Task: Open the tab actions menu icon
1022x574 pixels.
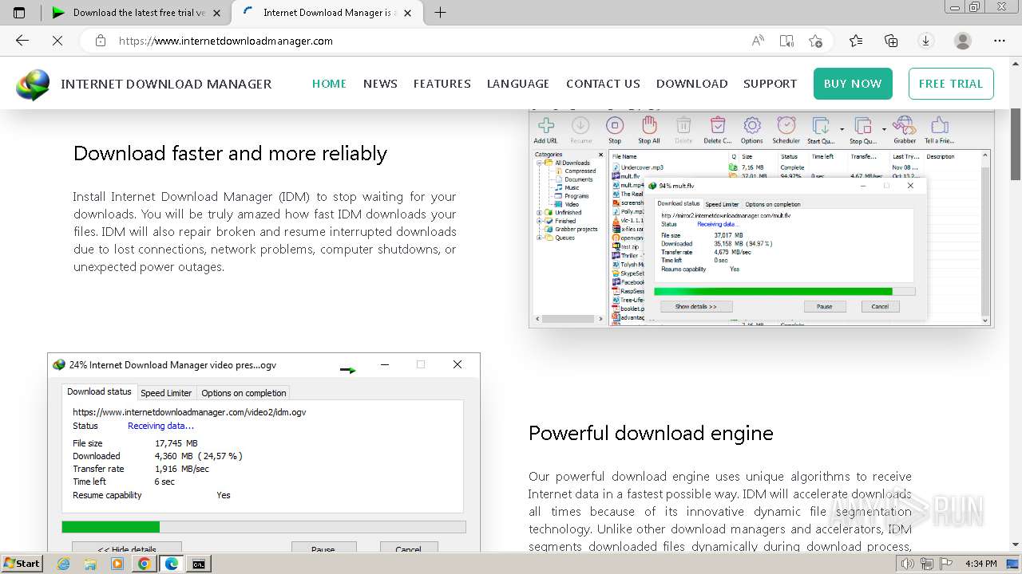Action: click(19, 12)
